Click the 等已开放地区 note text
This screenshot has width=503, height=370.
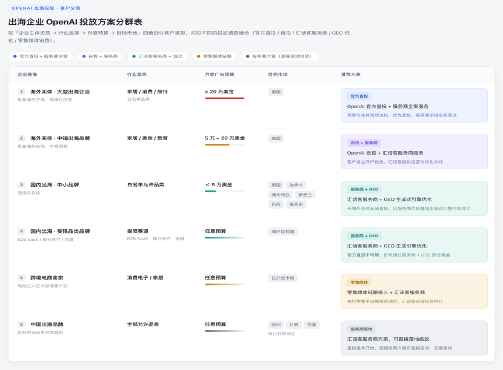click(x=282, y=334)
